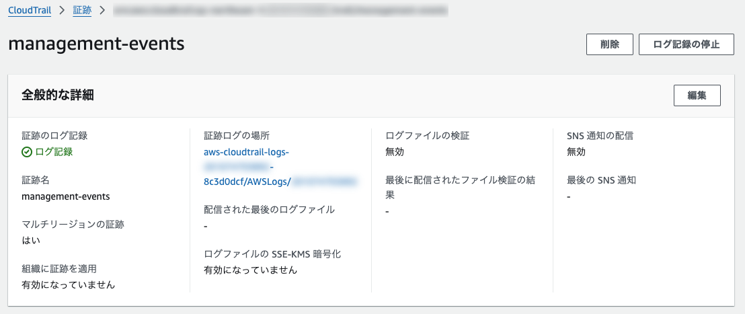Select trail name value management-events
This screenshot has height=314, width=745.
point(66,196)
